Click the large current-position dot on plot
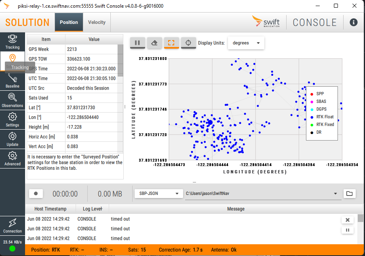This screenshot has width=365, height=256. [210, 122]
